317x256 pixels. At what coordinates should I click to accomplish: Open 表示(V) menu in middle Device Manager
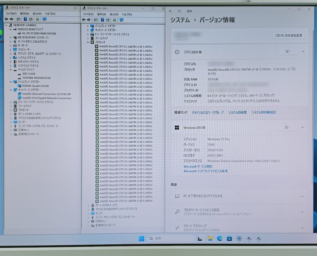[114, 14]
